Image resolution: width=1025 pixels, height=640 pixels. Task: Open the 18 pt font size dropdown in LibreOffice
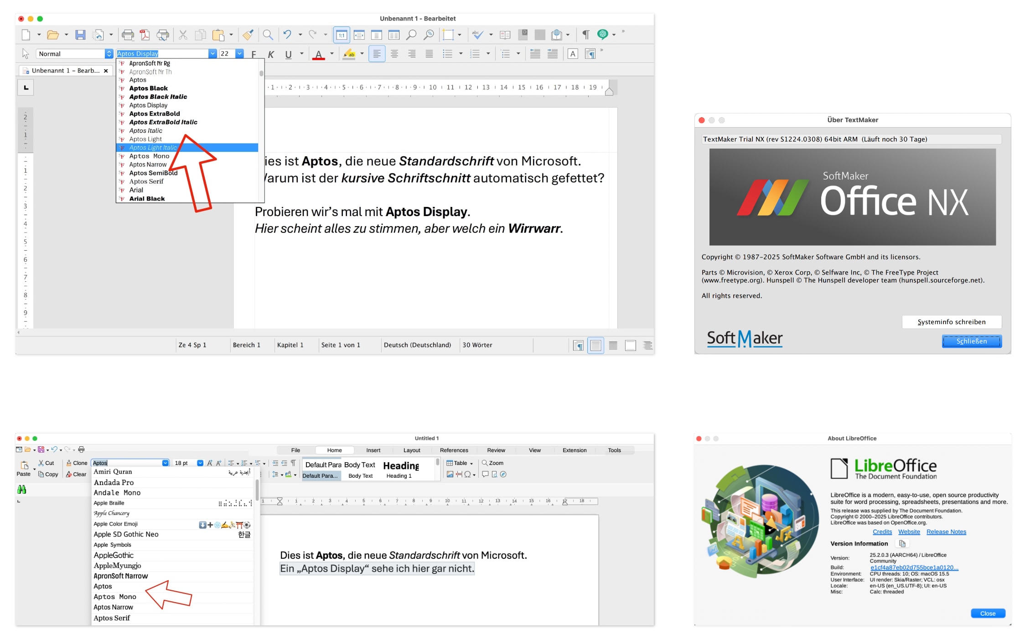[x=200, y=463]
